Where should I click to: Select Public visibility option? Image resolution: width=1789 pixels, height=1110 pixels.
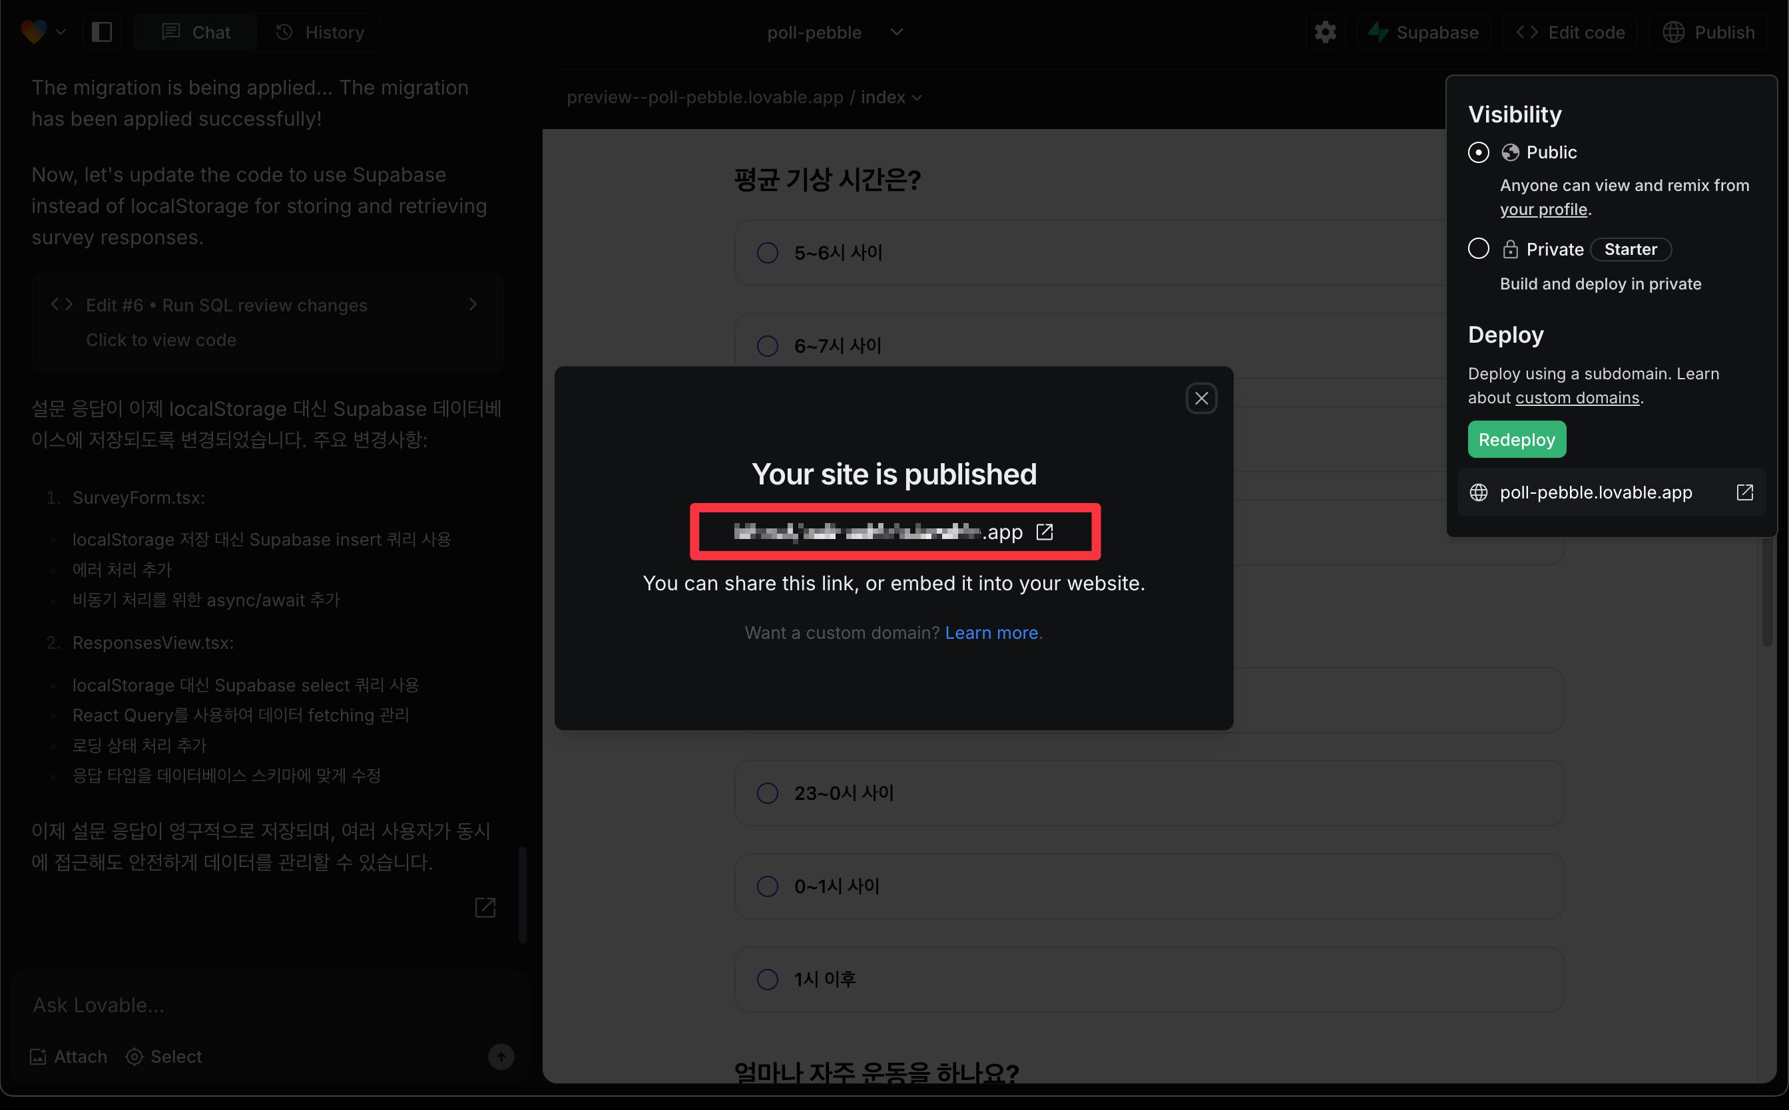pos(1478,152)
